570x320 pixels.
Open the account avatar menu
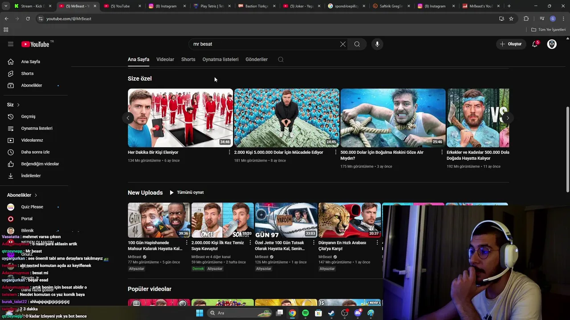click(x=552, y=44)
